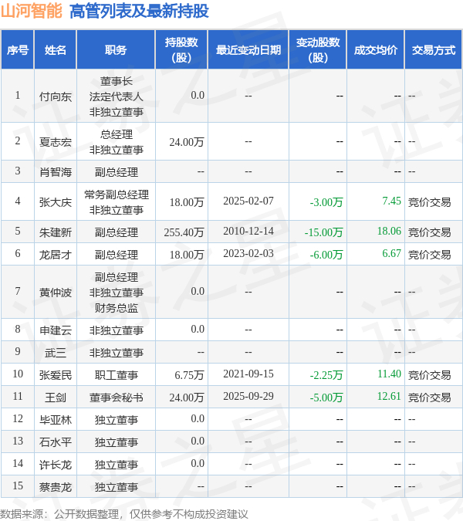
Task: Click the 7.45 average price
Action: pos(391,201)
